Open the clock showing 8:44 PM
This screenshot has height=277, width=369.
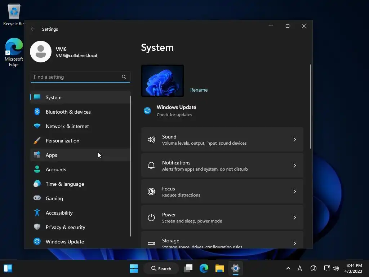353,268
